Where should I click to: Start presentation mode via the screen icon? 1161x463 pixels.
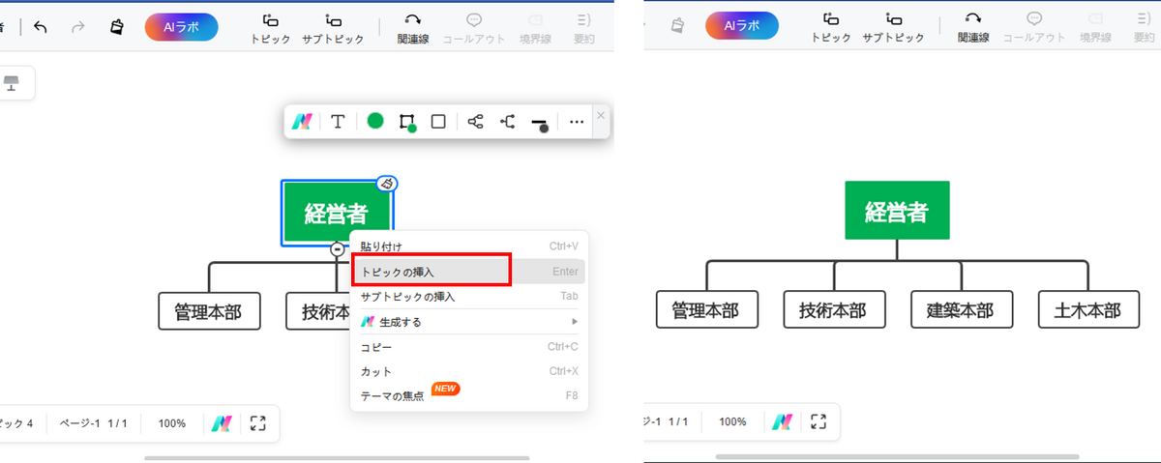(x=12, y=83)
